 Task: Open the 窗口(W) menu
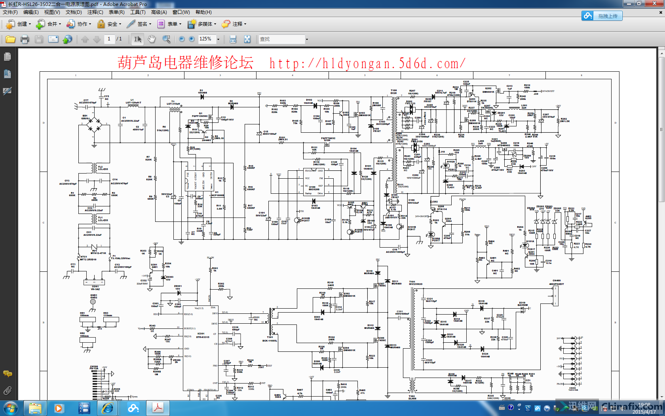tap(181, 12)
